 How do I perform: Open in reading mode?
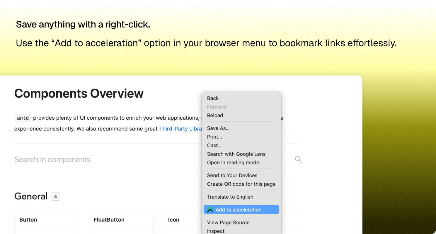click(x=233, y=163)
